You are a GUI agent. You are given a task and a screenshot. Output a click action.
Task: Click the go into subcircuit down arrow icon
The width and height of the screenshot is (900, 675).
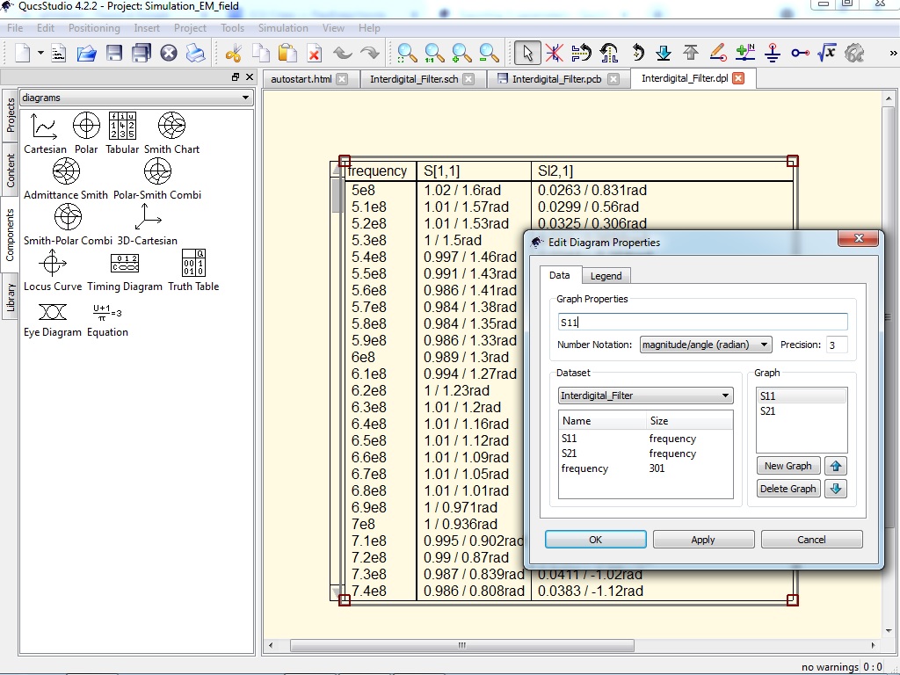pos(664,54)
